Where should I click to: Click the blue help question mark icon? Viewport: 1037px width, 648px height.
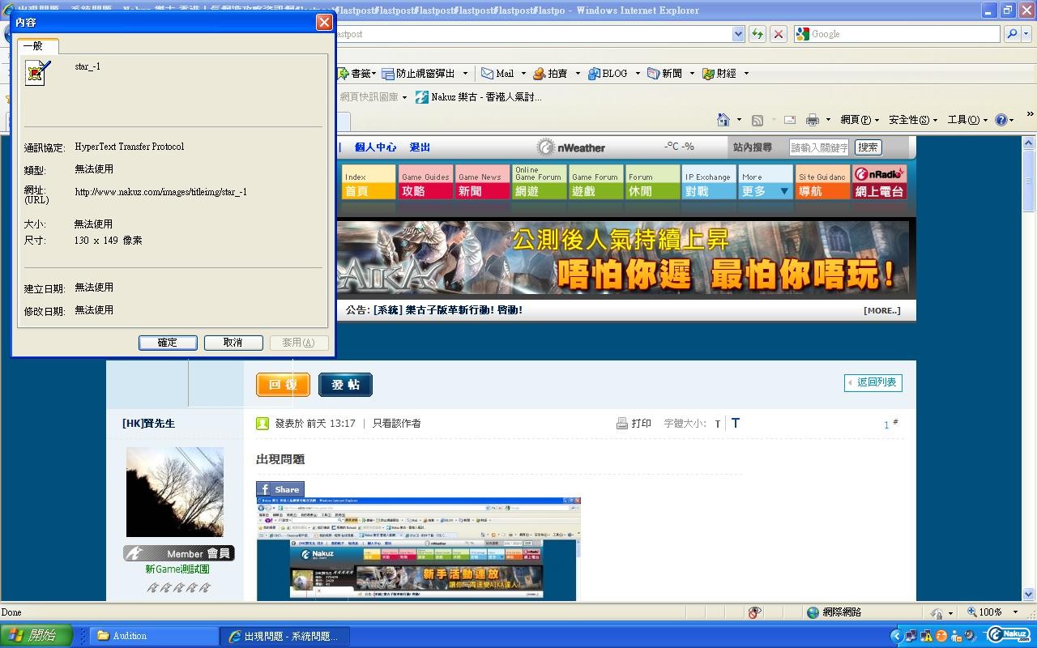coord(1001,120)
